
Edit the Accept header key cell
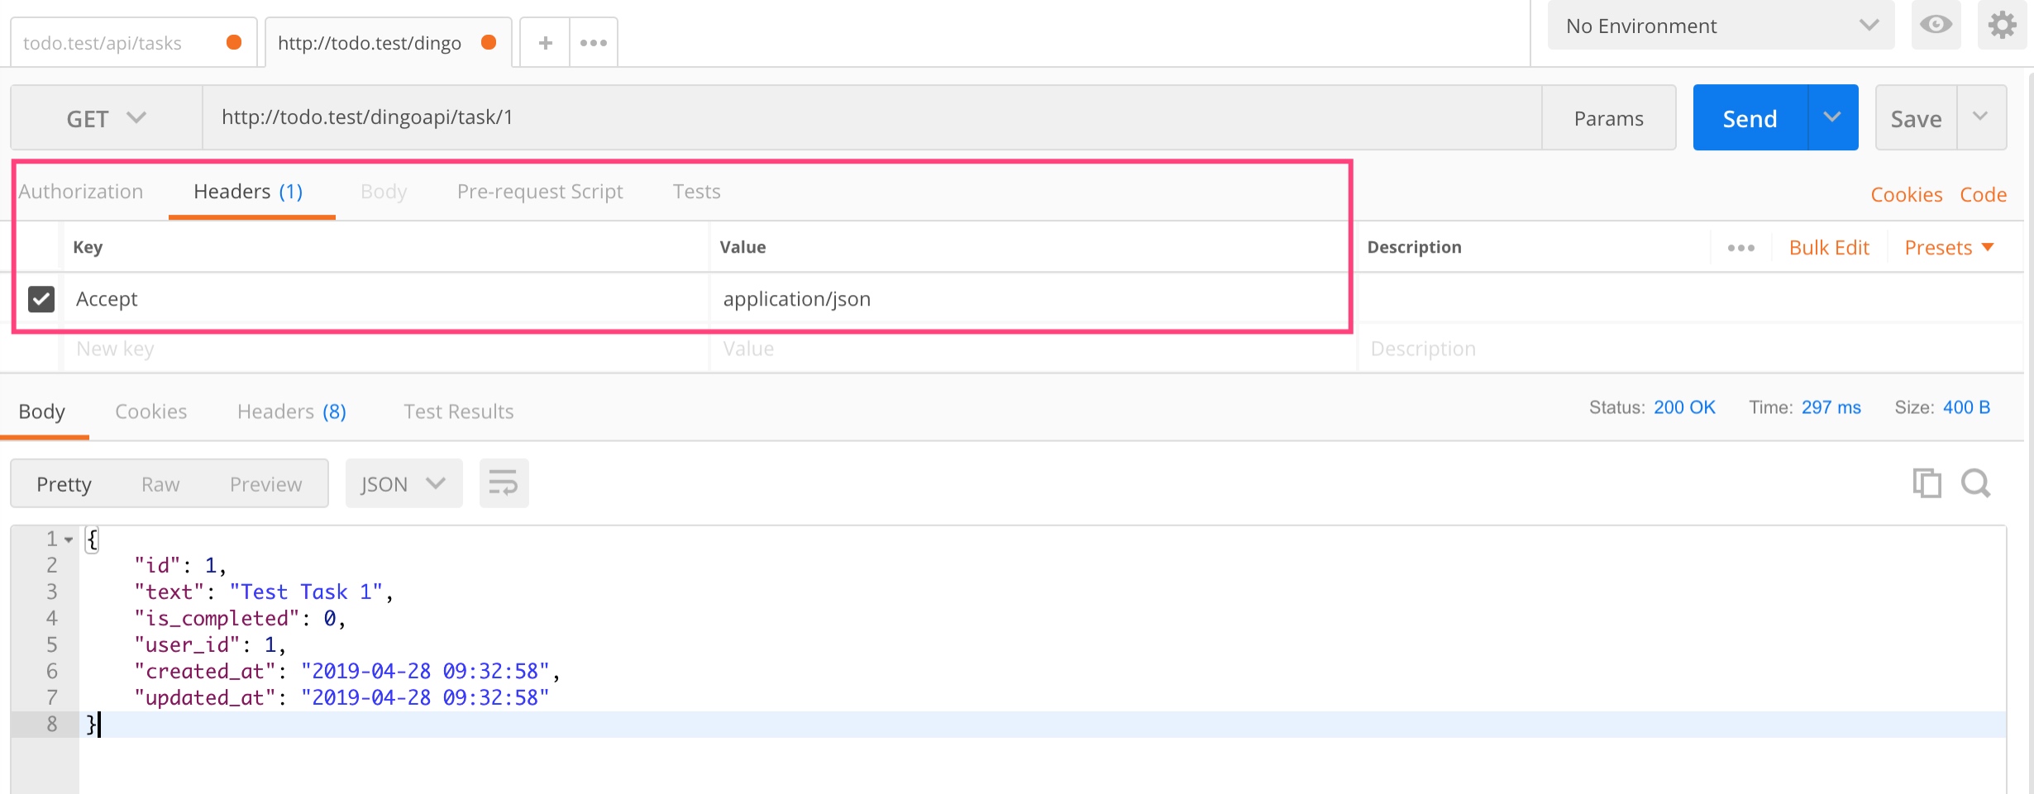pos(387,299)
